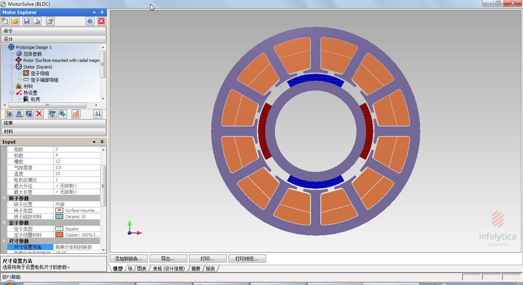523x285 pixels.
Task: Click the New design icon in Motor Explorer
Action: (5, 21)
